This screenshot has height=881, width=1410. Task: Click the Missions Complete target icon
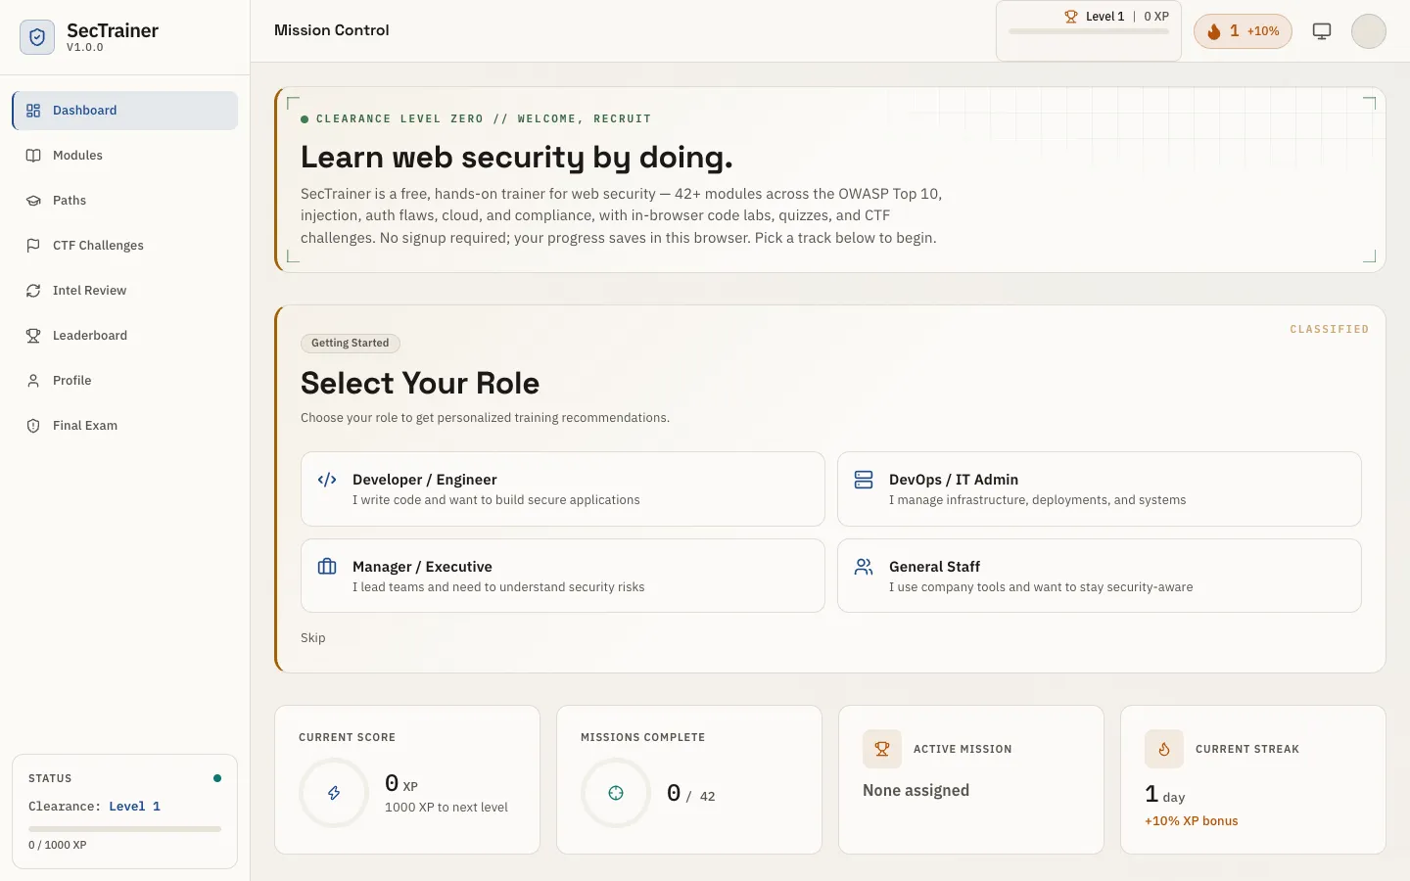click(x=616, y=793)
